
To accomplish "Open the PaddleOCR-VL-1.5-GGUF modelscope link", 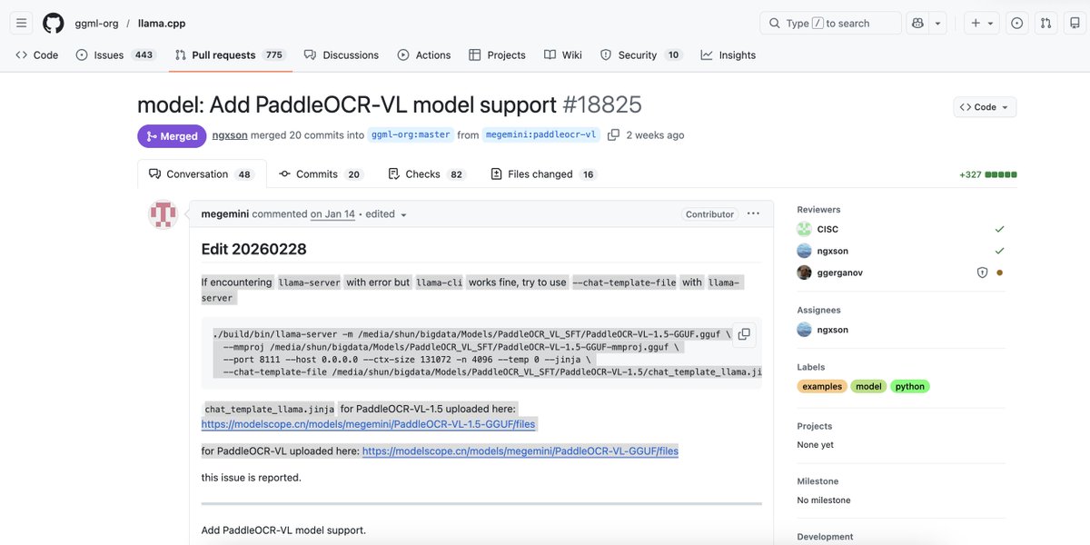I will [368, 424].
